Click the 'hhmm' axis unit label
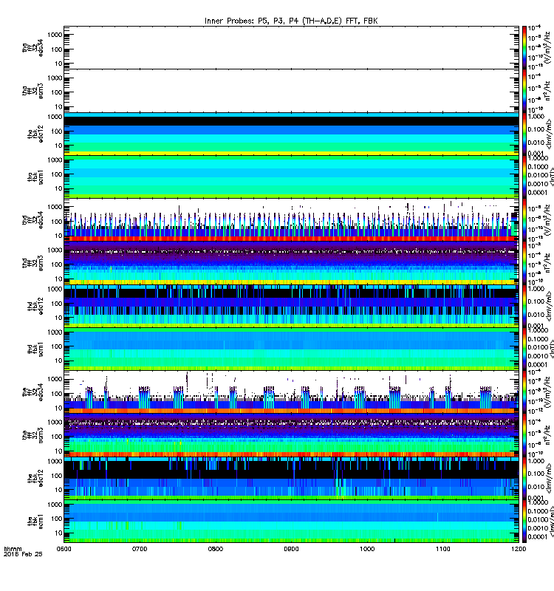Viewport: 554px width, 591px height. (x=13, y=549)
